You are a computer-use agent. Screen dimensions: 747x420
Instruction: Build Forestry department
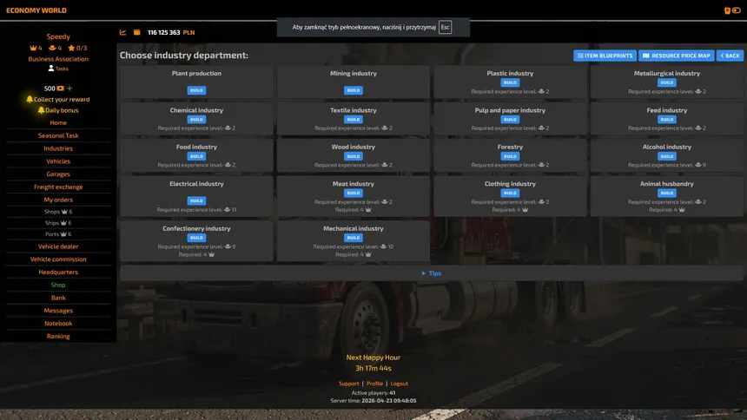tap(510, 156)
